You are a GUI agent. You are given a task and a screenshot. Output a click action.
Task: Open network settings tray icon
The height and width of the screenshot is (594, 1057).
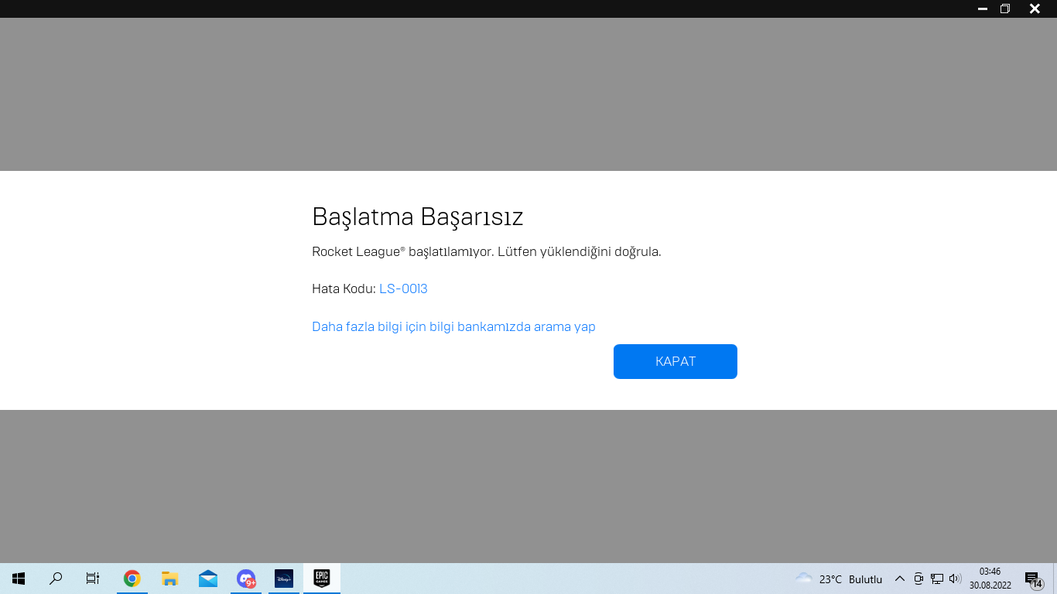(937, 579)
